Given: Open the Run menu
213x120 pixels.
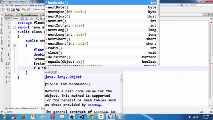Looking at the screenshot, I should (x=40, y=5).
